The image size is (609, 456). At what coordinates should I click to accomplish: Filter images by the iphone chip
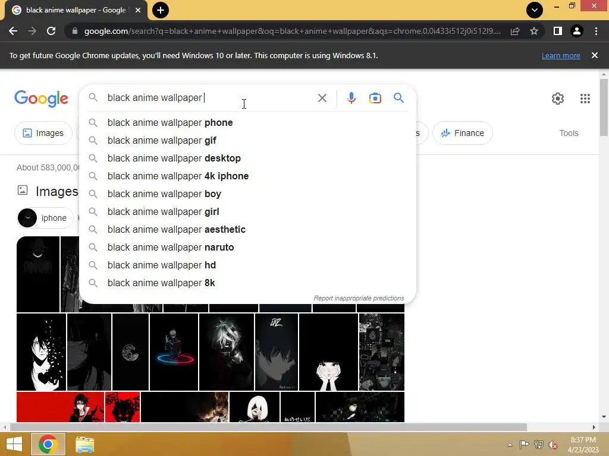tap(45, 218)
